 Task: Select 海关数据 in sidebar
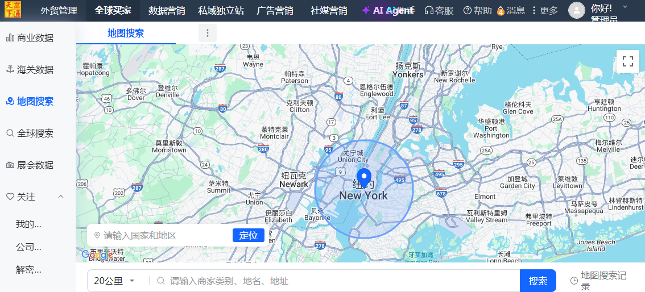[30, 70]
